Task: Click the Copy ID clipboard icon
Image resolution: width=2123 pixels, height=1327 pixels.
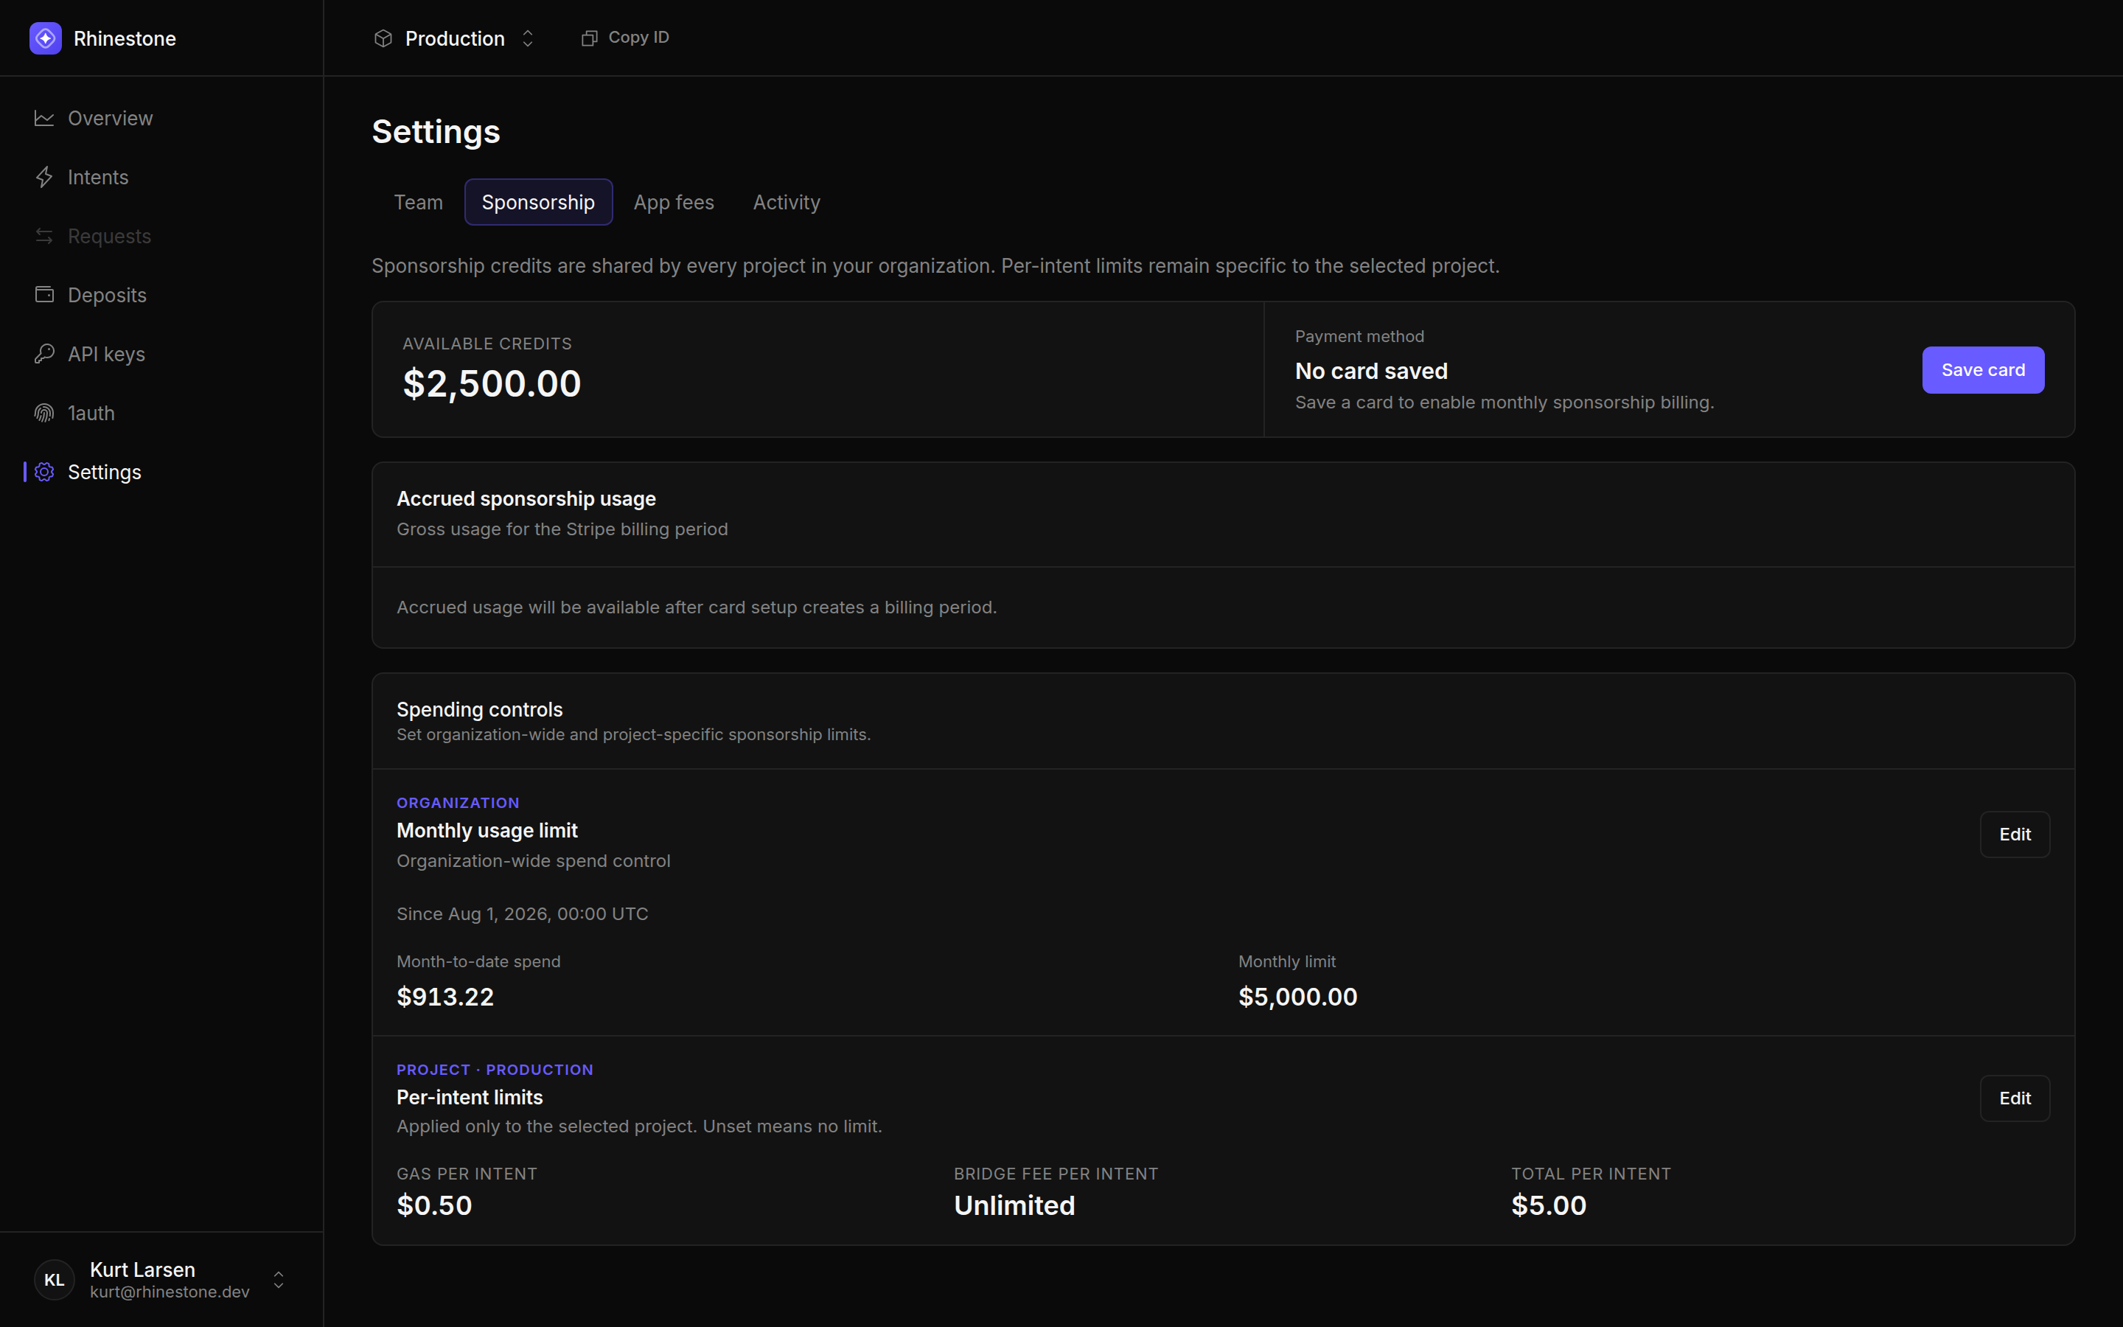Action: 590,38
